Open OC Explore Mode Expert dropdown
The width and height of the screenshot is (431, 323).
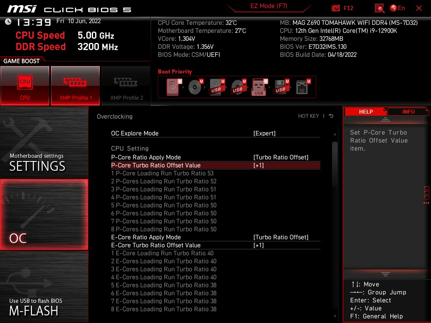[264, 133]
